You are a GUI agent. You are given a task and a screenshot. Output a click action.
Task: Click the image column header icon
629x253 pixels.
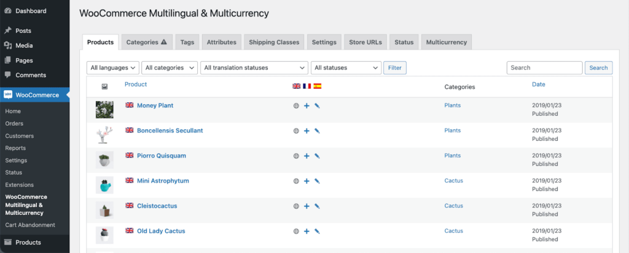[x=104, y=86]
